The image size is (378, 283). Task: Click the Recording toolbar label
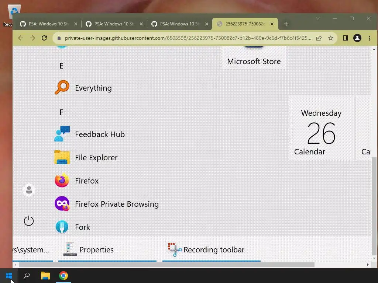coord(214,250)
